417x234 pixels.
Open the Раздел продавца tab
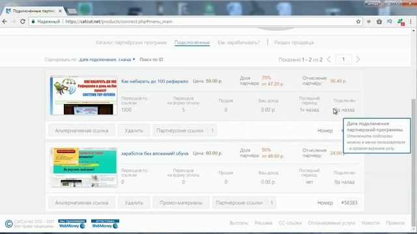click(x=294, y=42)
